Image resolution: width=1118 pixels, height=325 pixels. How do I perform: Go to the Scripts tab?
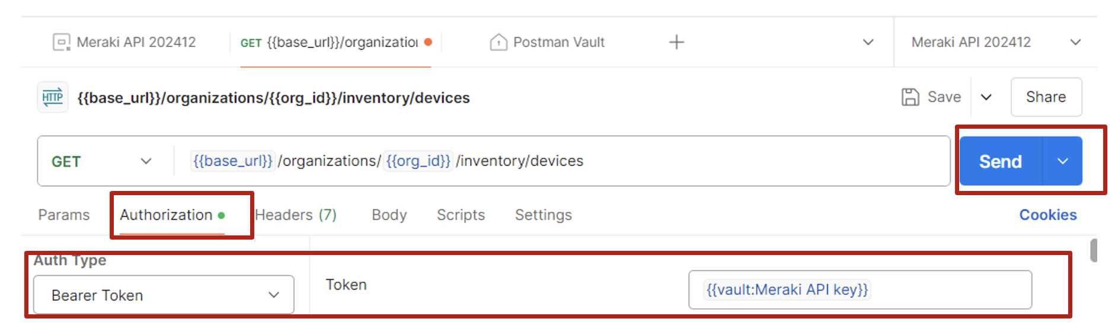tap(461, 215)
